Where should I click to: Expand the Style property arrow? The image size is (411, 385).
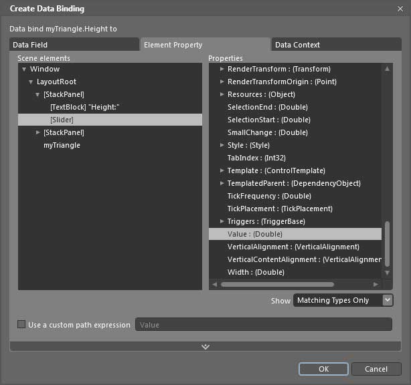(222, 145)
